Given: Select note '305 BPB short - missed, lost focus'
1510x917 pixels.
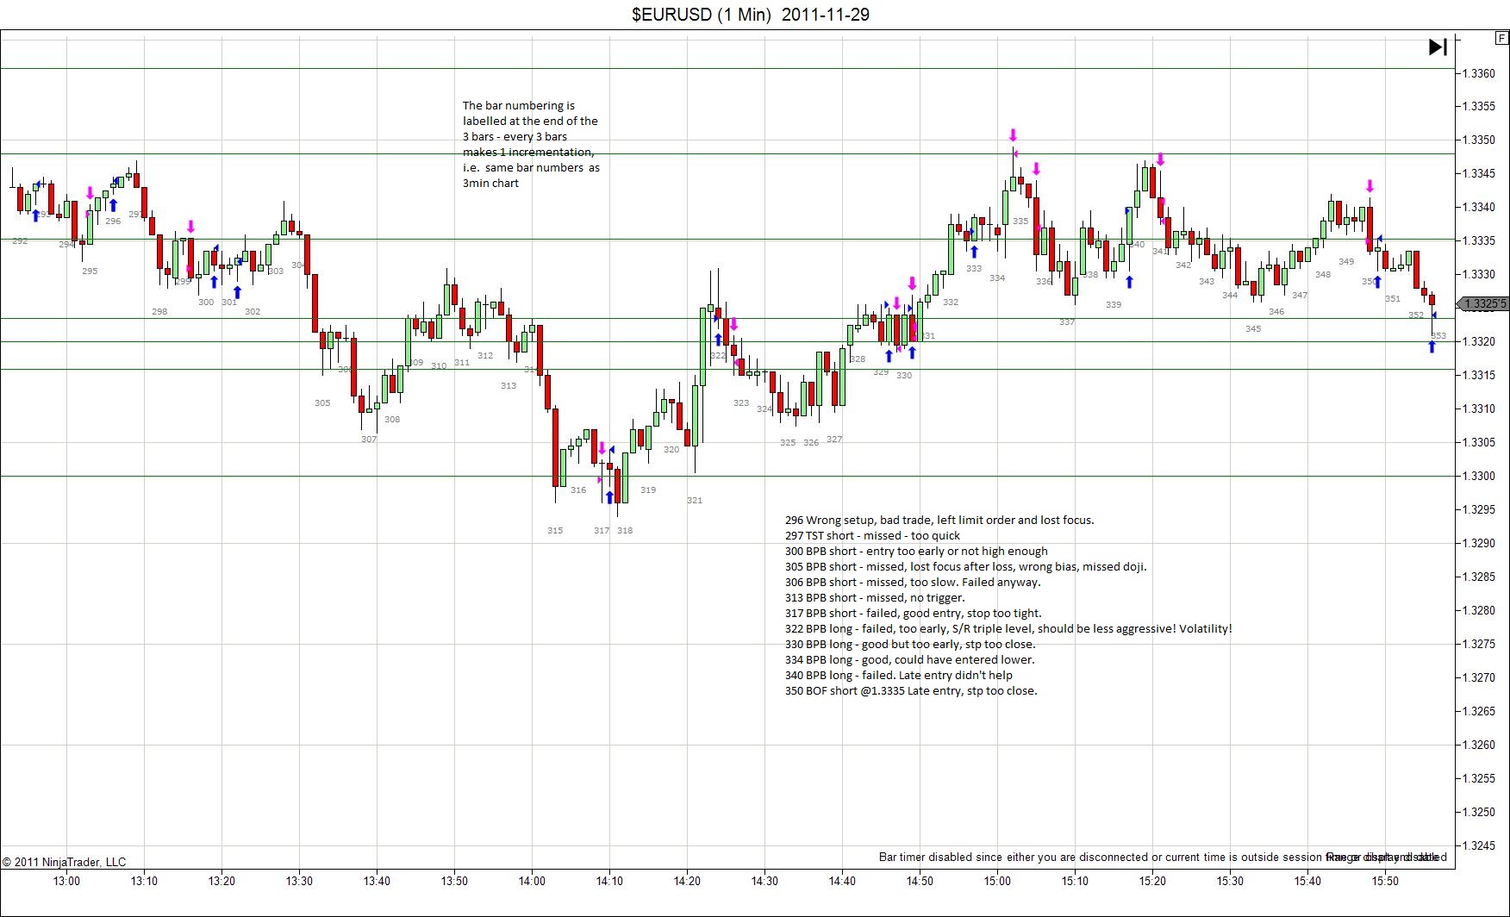Looking at the screenshot, I should 965,566.
